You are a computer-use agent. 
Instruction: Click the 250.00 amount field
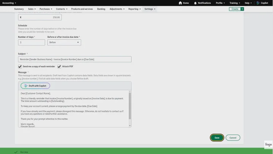[40, 17]
